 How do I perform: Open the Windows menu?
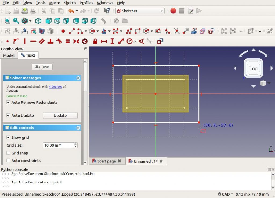pos(105,3)
